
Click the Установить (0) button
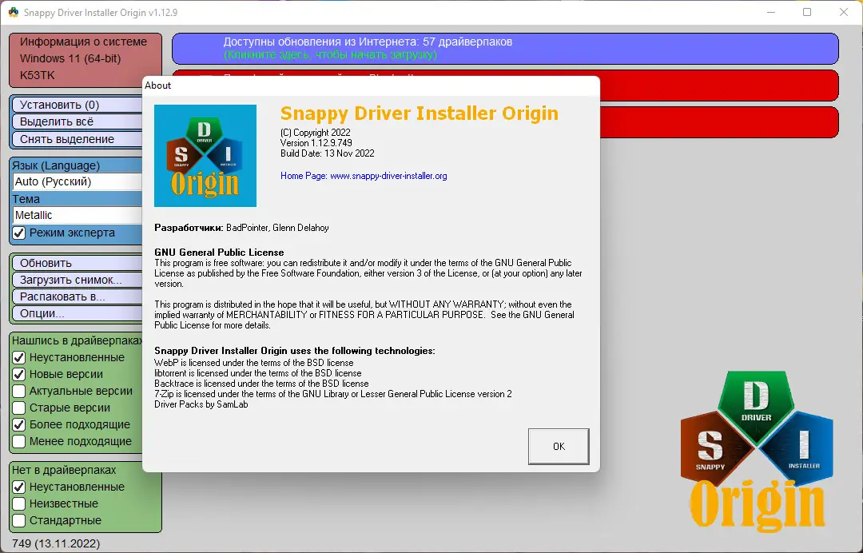click(x=77, y=105)
